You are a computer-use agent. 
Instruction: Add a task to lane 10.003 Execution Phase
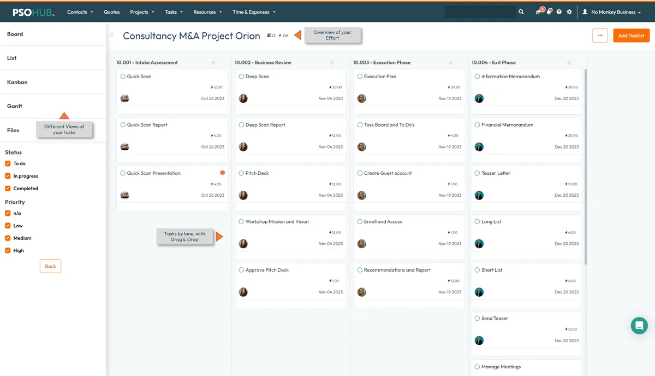pos(450,62)
